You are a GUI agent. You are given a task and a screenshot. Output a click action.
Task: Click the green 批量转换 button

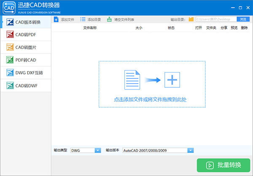pyautogui.click(x=223, y=165)
